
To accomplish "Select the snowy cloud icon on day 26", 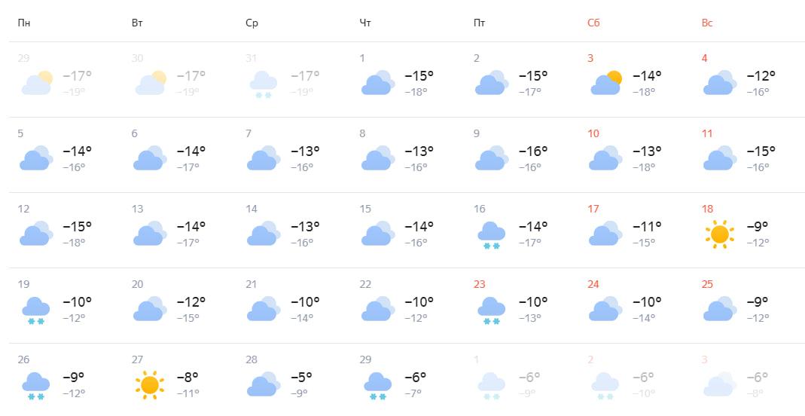I will pos(36,386).
